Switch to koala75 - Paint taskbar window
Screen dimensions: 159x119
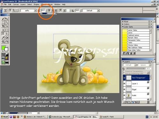point(111,117)
